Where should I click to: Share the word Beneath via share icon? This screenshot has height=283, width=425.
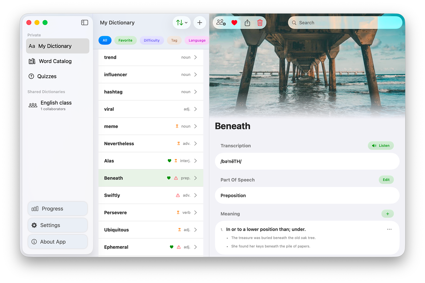[247, 23]
